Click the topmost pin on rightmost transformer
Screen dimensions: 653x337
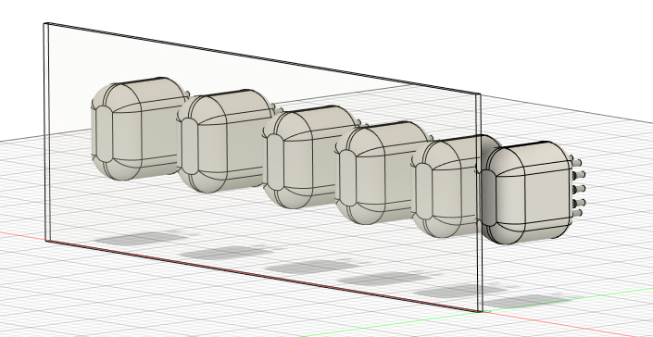pyautogui.click(x=577, y=163)
